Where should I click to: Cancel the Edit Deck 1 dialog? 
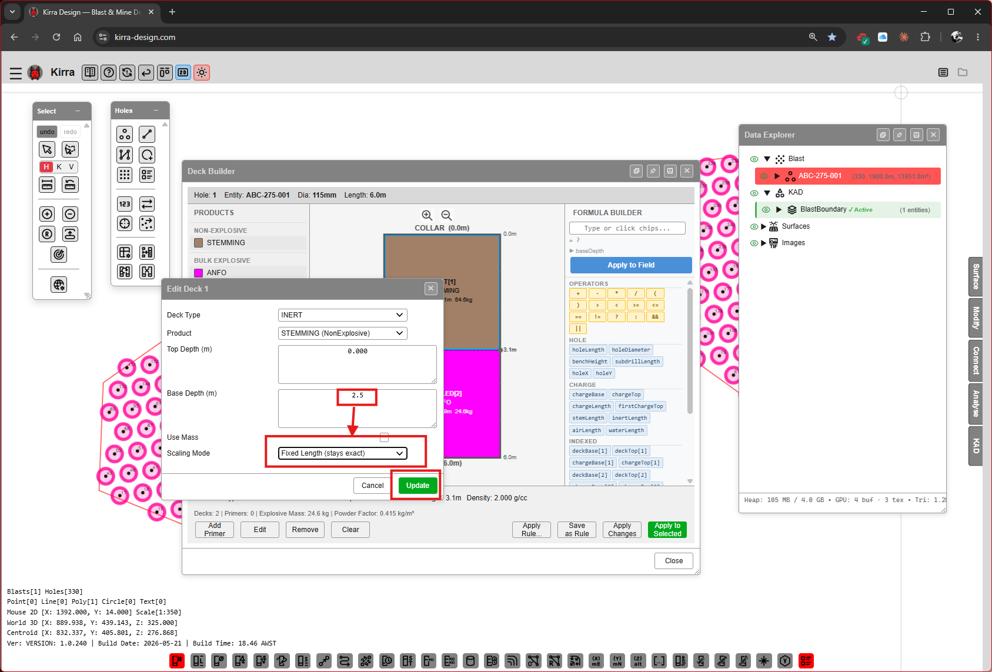372,486
